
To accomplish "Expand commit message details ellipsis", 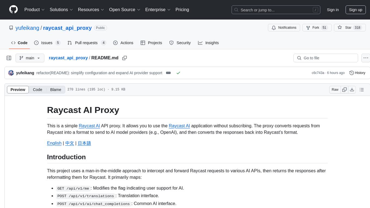I will [x=168, y=73].
